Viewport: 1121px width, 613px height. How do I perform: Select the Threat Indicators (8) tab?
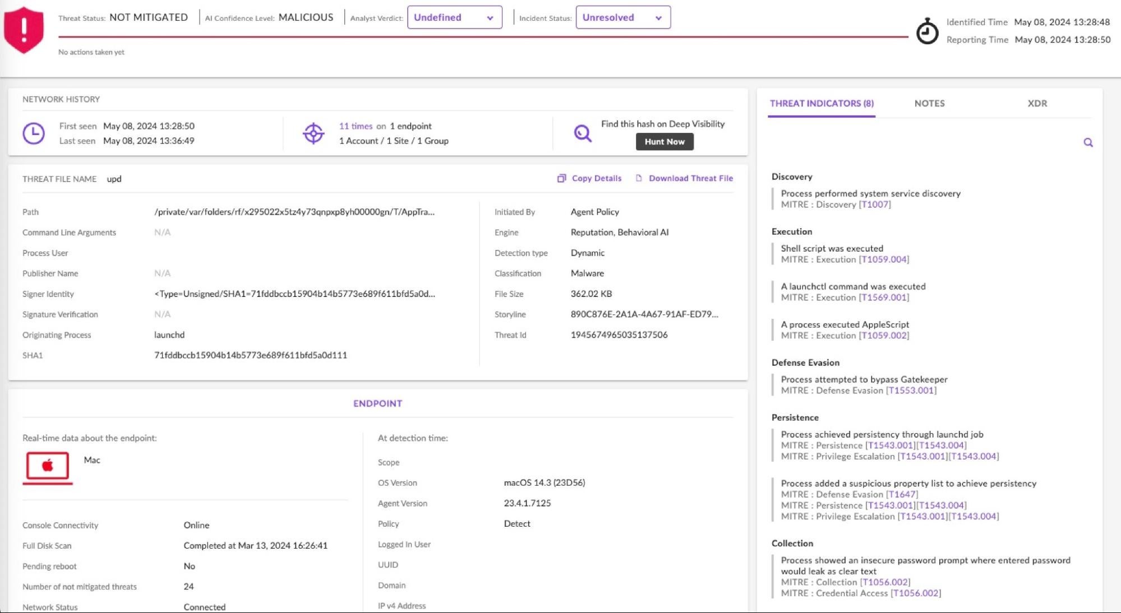822,103
